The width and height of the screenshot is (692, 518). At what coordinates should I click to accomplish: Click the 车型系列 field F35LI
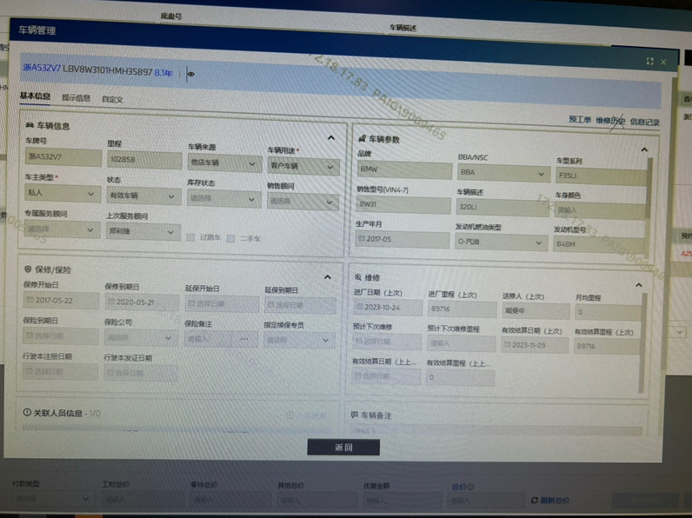tap(601, 176)
